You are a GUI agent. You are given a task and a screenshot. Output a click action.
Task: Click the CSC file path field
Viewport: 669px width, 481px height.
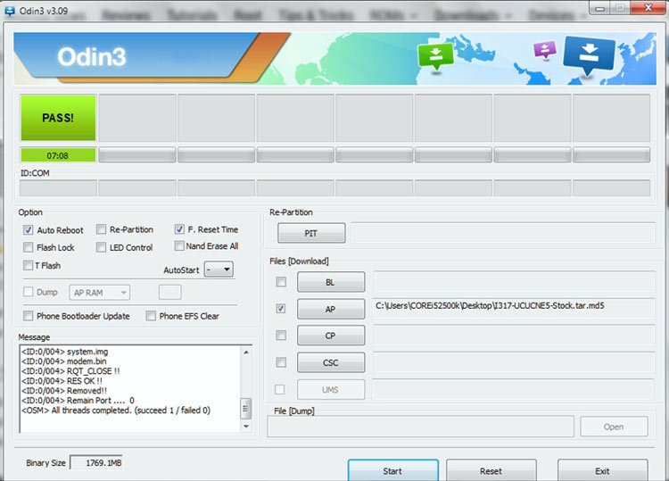[x=514, y=362]
